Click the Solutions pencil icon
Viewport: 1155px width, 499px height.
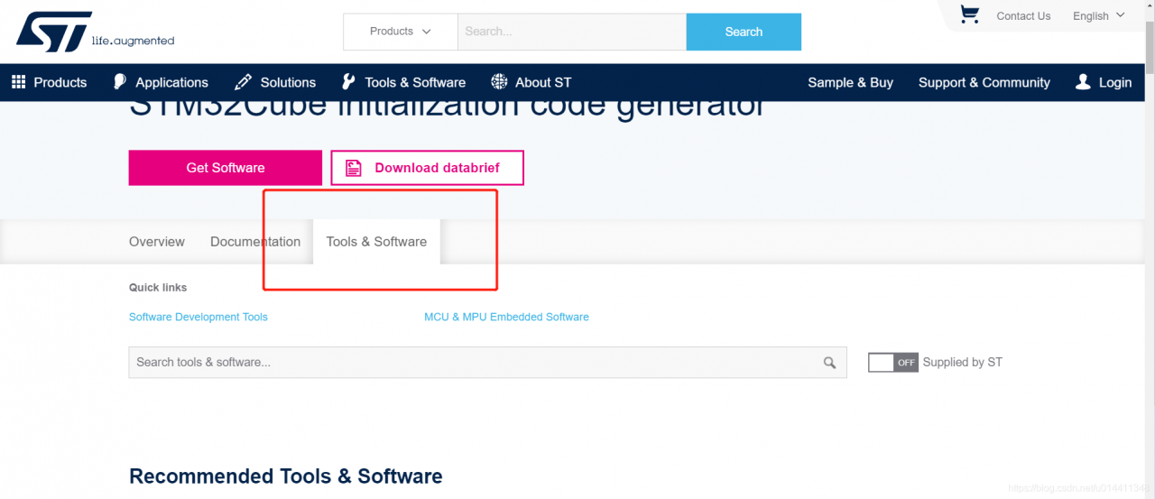(x=243, y=82)
